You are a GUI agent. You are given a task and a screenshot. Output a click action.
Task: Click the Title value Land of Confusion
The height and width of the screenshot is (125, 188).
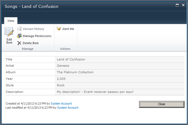coord(71,59)
